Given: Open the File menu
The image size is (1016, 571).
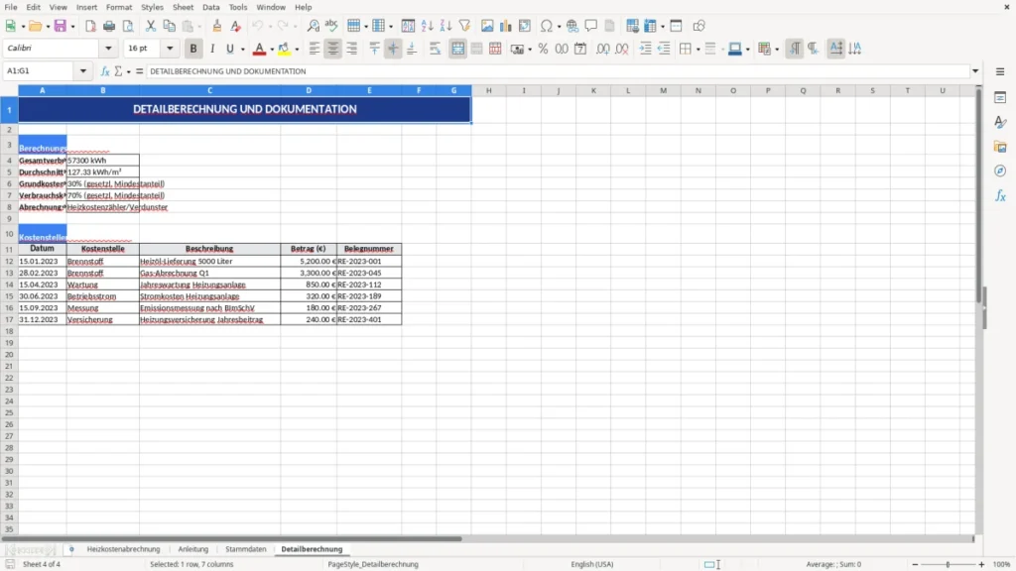Looking at the screenshot, I should pyautogui.click(x=11, y=7).
